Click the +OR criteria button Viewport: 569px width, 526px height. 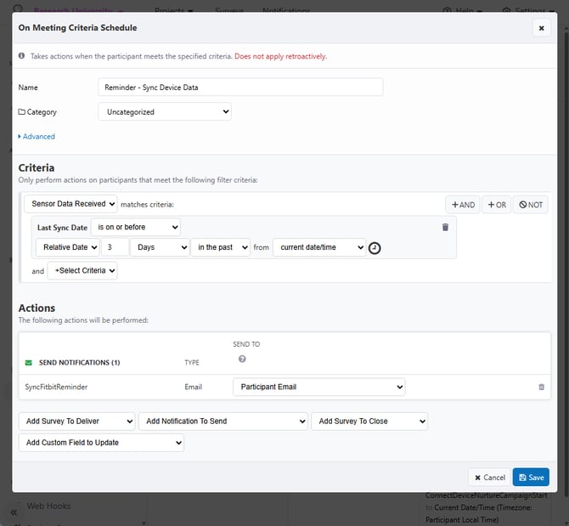pos(496,205)
